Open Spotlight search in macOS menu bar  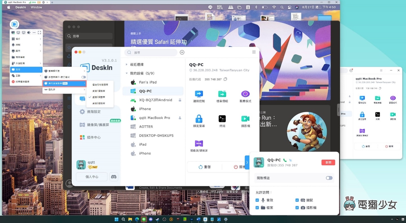[x=282, y=7]
